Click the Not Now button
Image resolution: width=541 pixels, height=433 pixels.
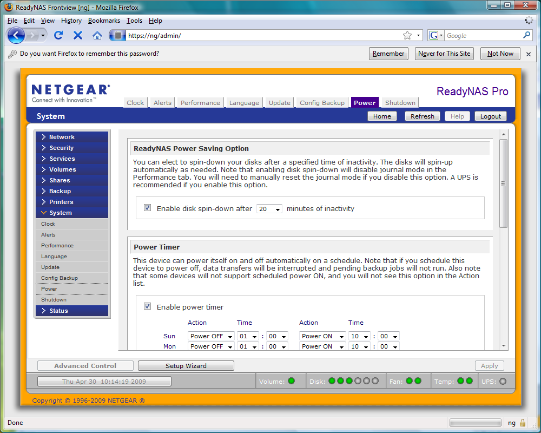[500, 54]
